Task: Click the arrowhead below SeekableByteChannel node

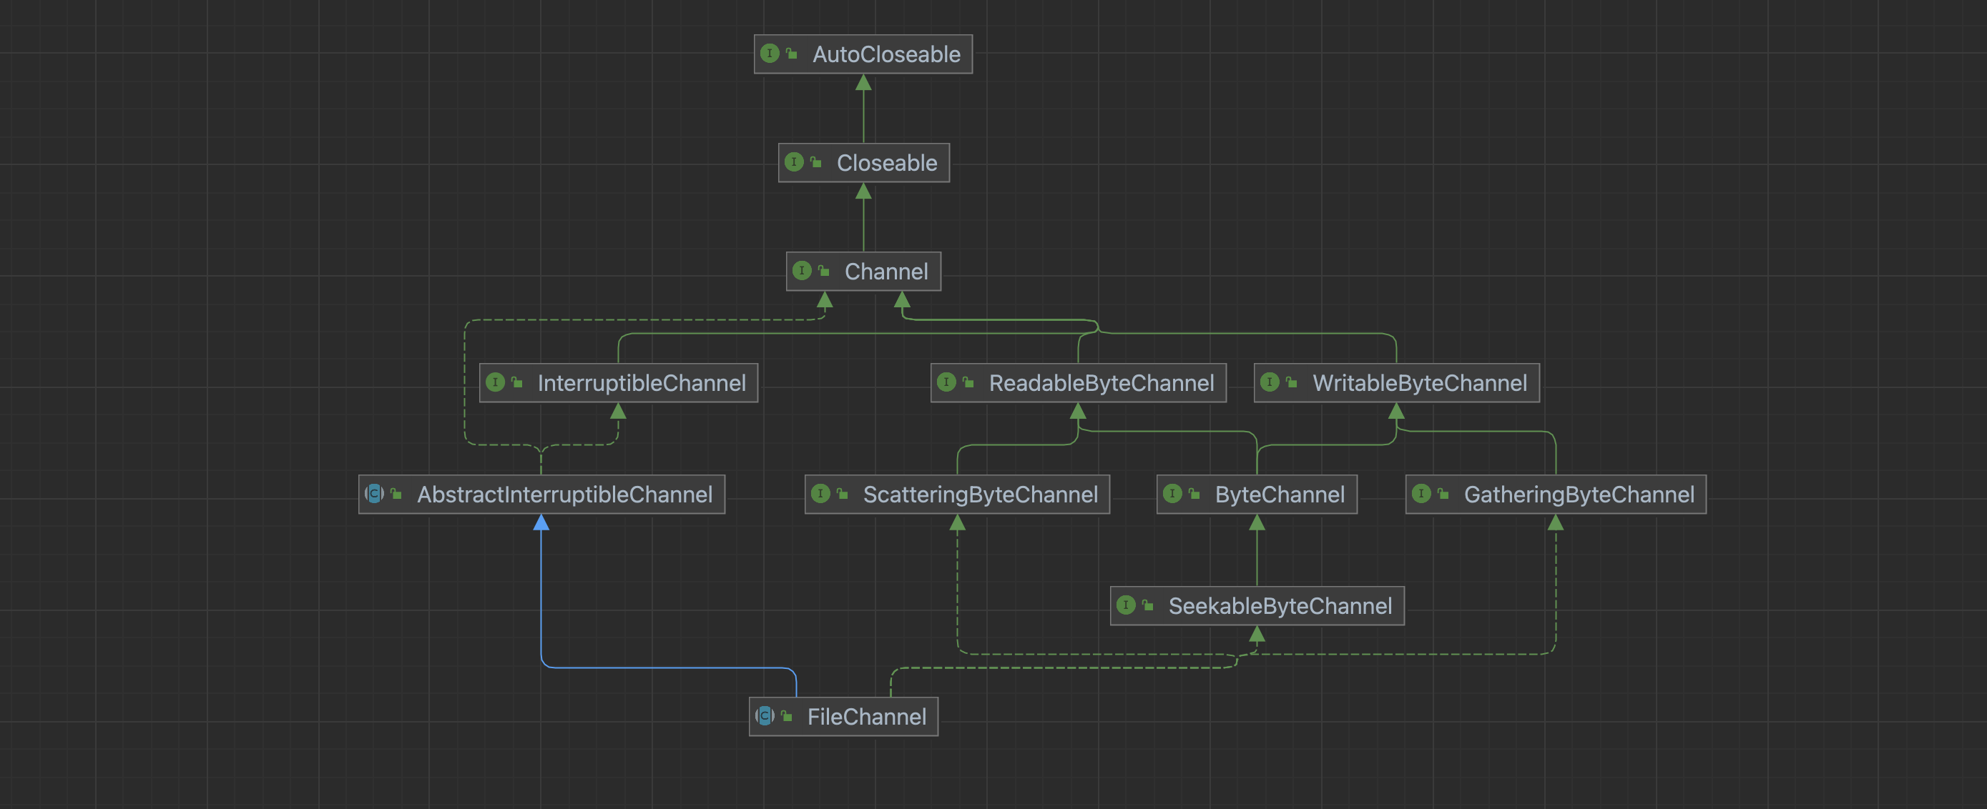Action: pyautogui.click(x=1257, y=634)
